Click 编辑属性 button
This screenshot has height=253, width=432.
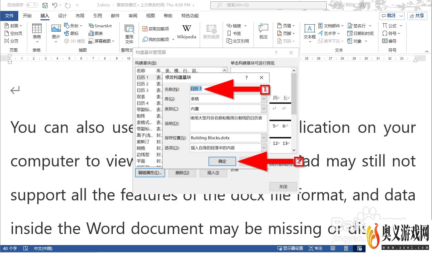(x=150, y=173)
